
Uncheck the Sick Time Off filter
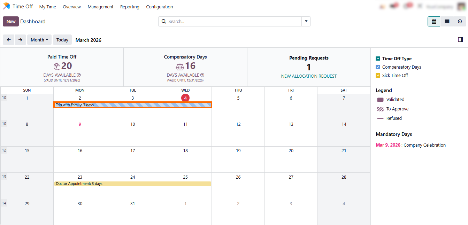click(x=378, y=76)
